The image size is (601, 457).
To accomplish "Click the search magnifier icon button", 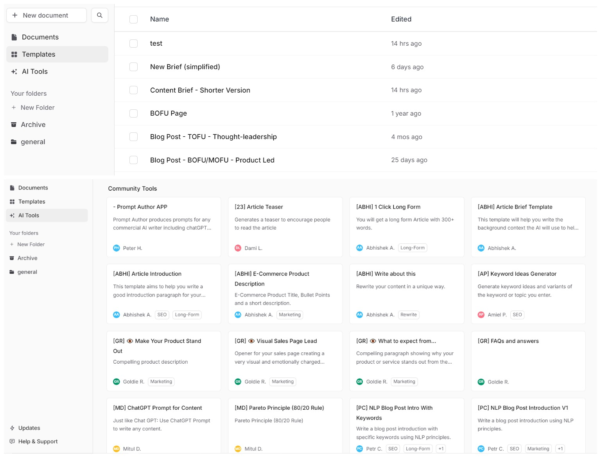I will (x=100, y=15).
